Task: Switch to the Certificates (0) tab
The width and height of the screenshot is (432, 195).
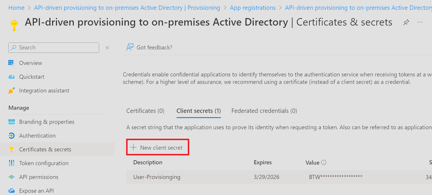Action: [x=145, y=111]
